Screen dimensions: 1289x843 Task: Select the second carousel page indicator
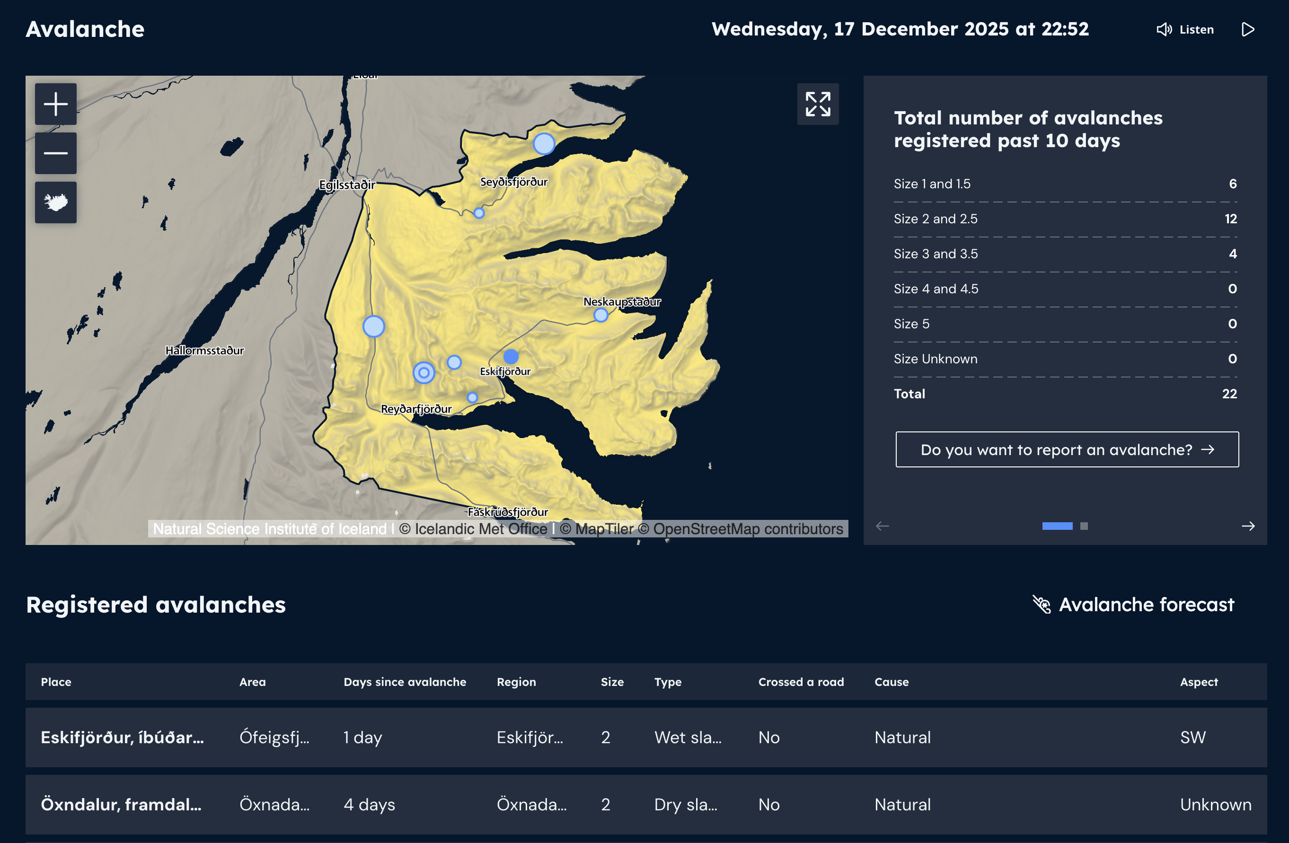coord(1084,526)
